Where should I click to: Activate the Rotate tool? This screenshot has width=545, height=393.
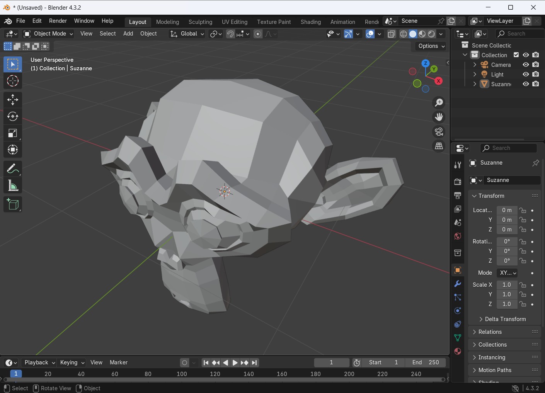pos(13,116)
